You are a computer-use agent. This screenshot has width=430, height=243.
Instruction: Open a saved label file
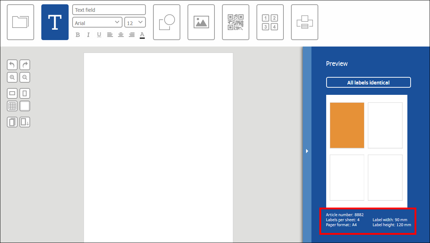[x=20, y=22]
